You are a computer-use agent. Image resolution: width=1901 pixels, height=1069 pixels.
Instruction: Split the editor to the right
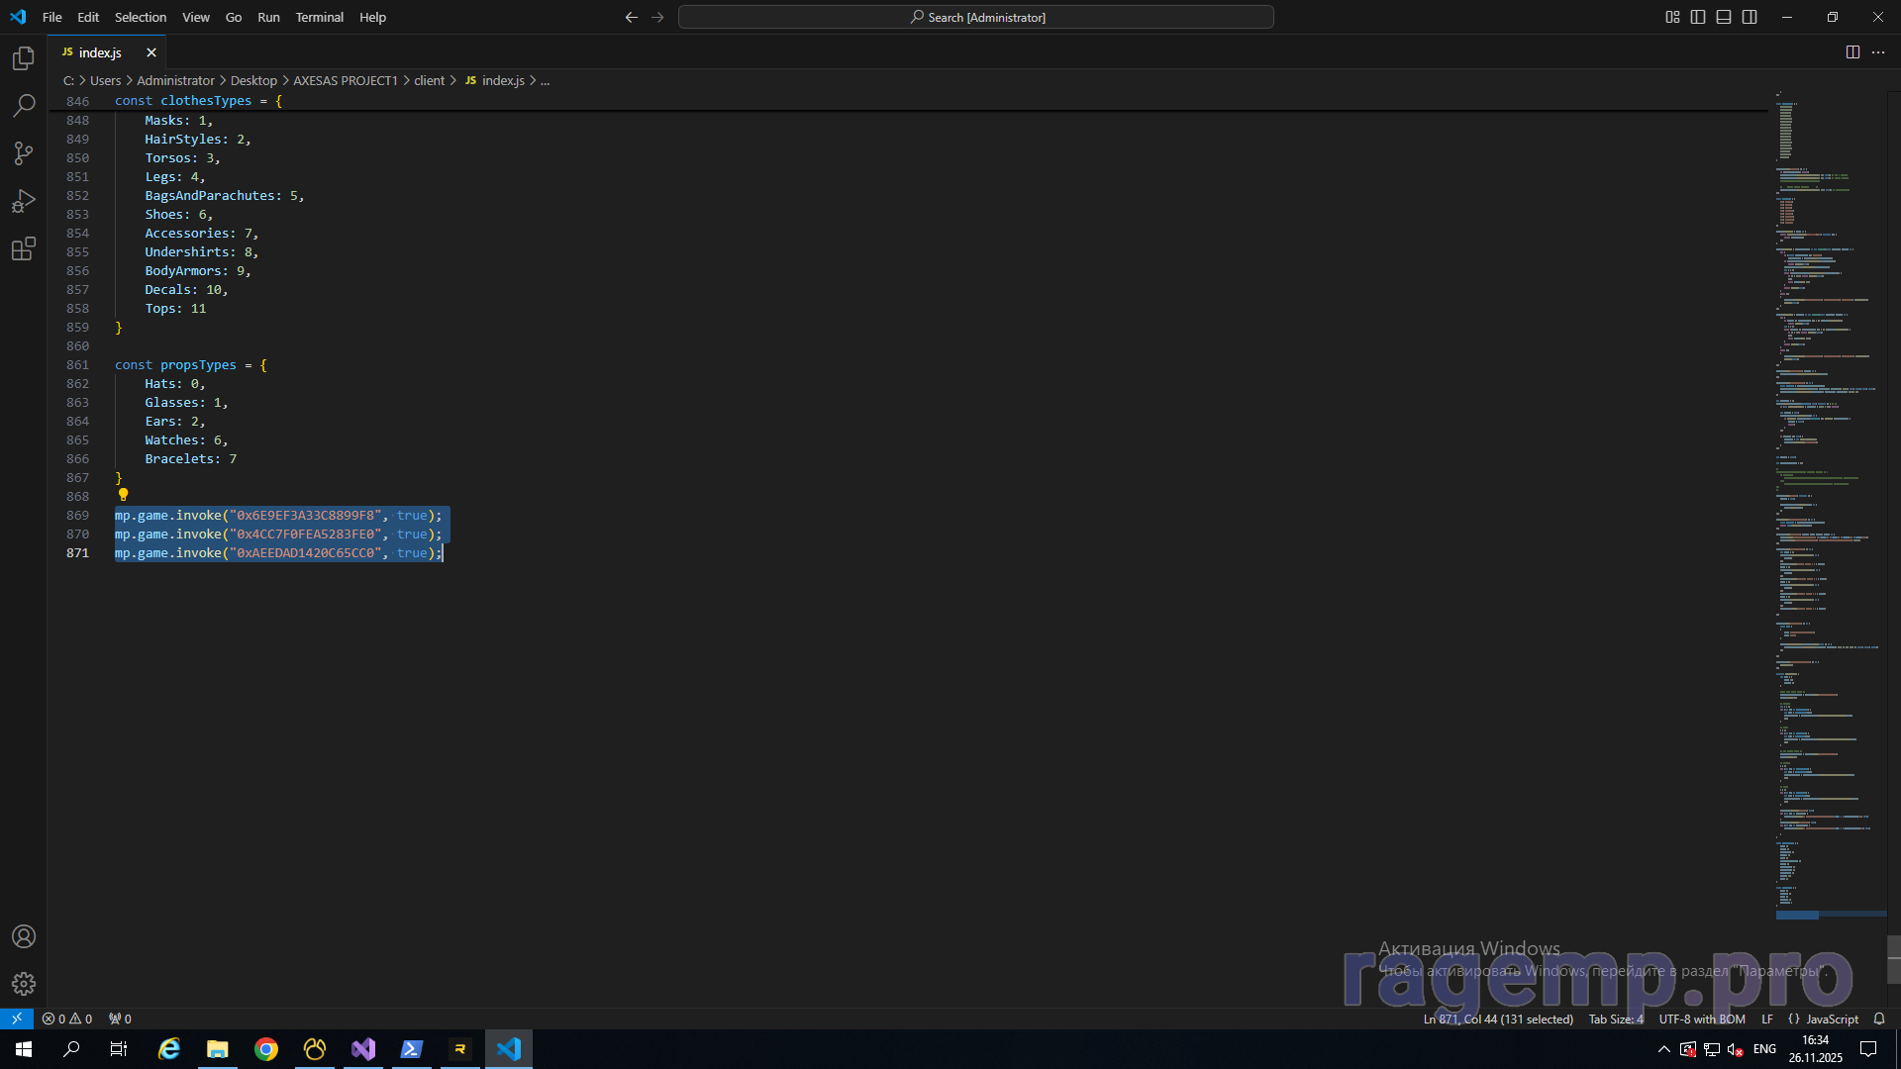(1852, 52)
